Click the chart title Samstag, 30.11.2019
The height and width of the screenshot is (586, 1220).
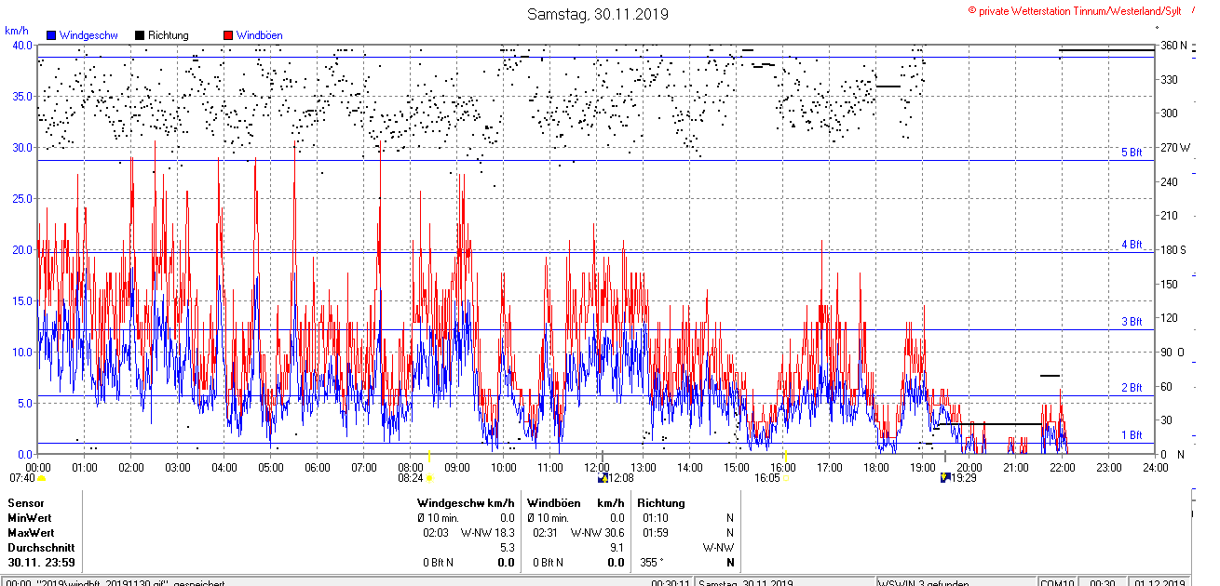[597, 14]
